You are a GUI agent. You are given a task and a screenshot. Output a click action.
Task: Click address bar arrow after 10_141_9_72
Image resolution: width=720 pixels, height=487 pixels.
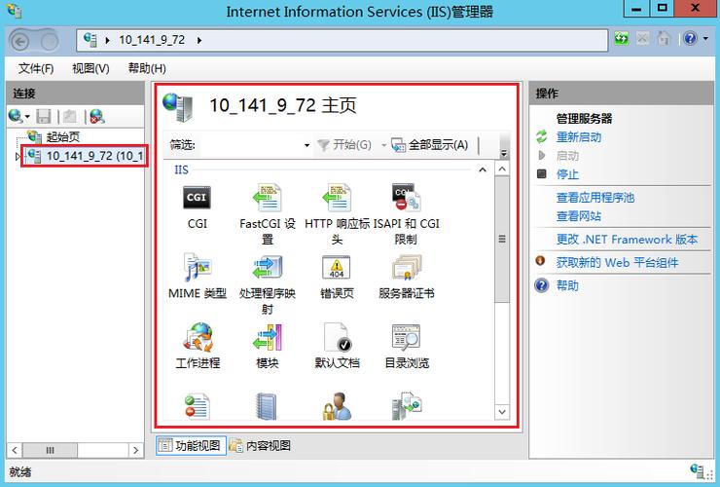tap(199, 41)
